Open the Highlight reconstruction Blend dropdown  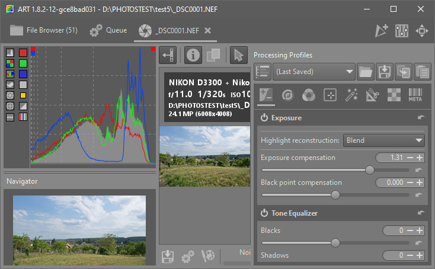(x=384, y=140)
